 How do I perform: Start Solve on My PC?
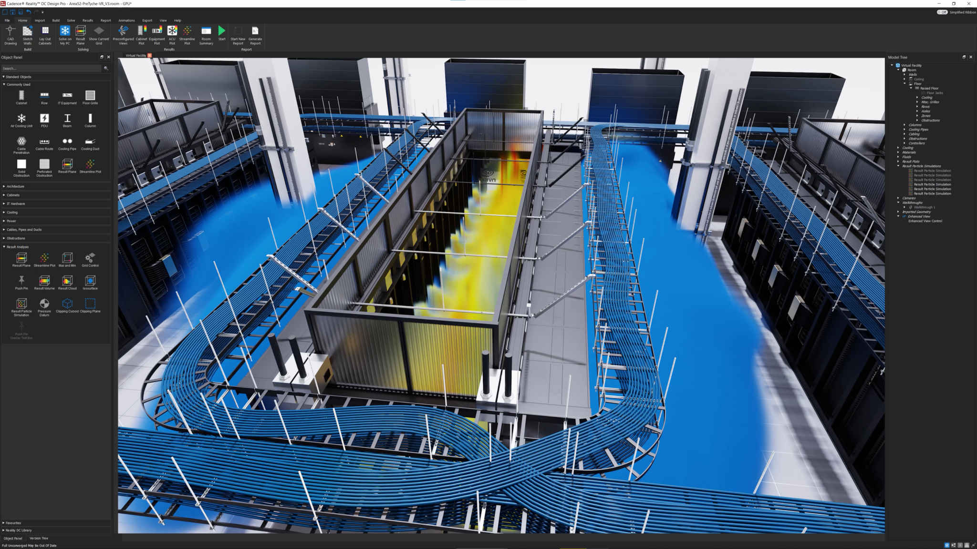pos(65,35)
